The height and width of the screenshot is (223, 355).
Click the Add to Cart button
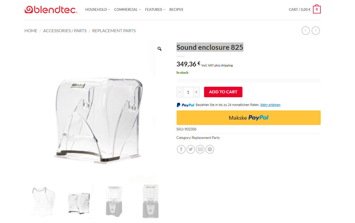click(223, 92)
